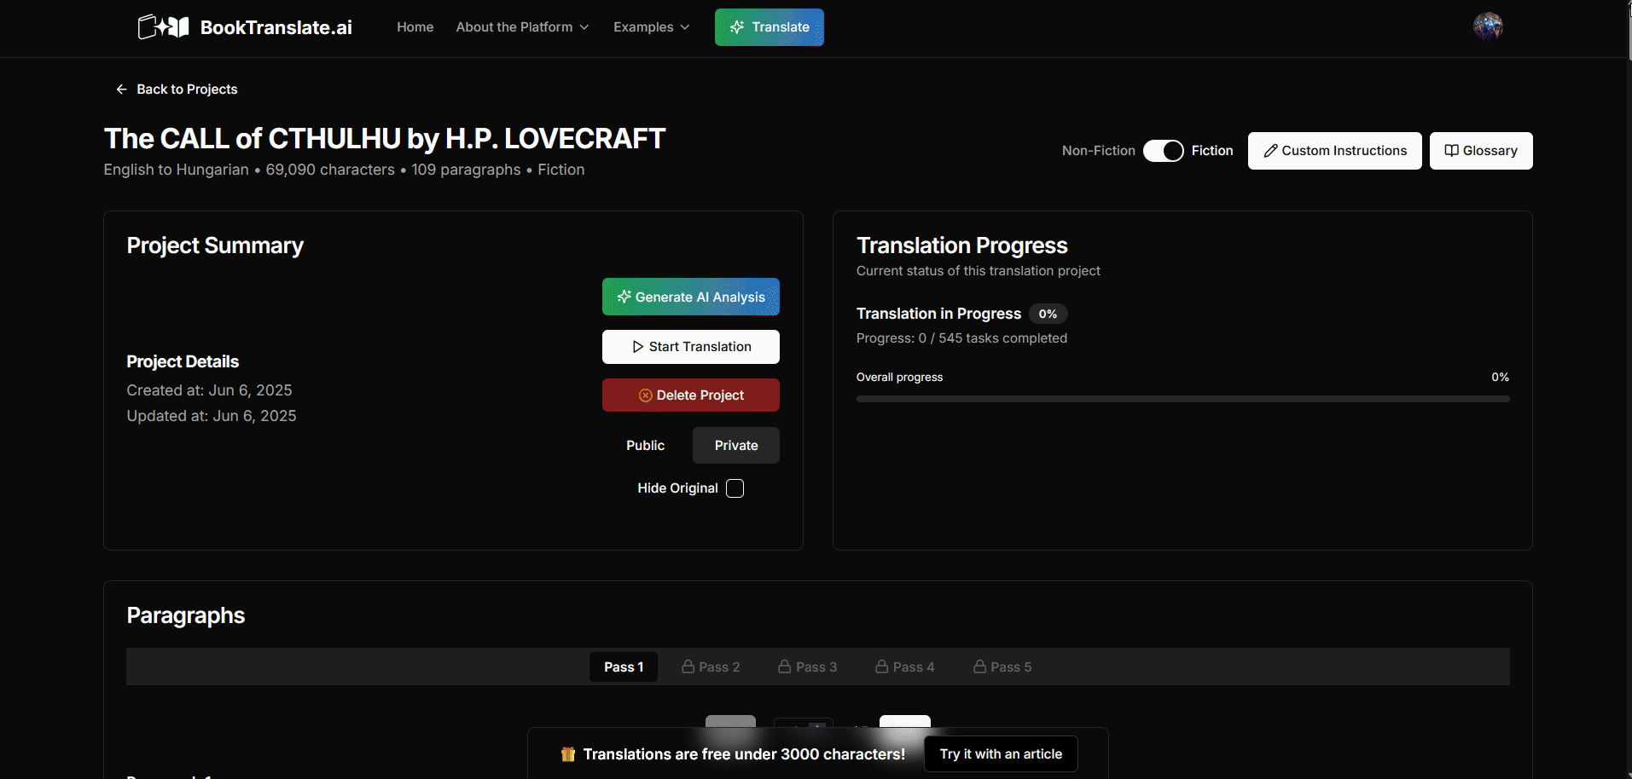Select the locked Pass 4 tab
This screenshot has width=1632, height=779.
905,667
